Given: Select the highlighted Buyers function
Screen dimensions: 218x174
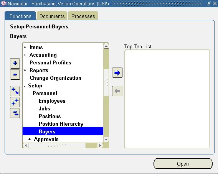Looking at the screenshot, I should pos(63,131).
